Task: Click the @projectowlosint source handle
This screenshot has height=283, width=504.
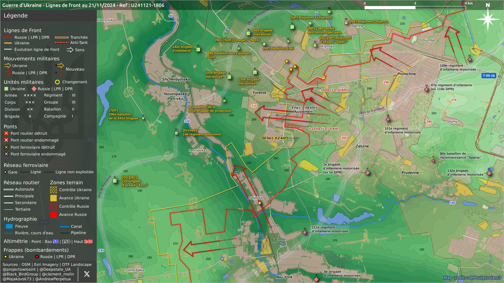Action: [19, 269]
